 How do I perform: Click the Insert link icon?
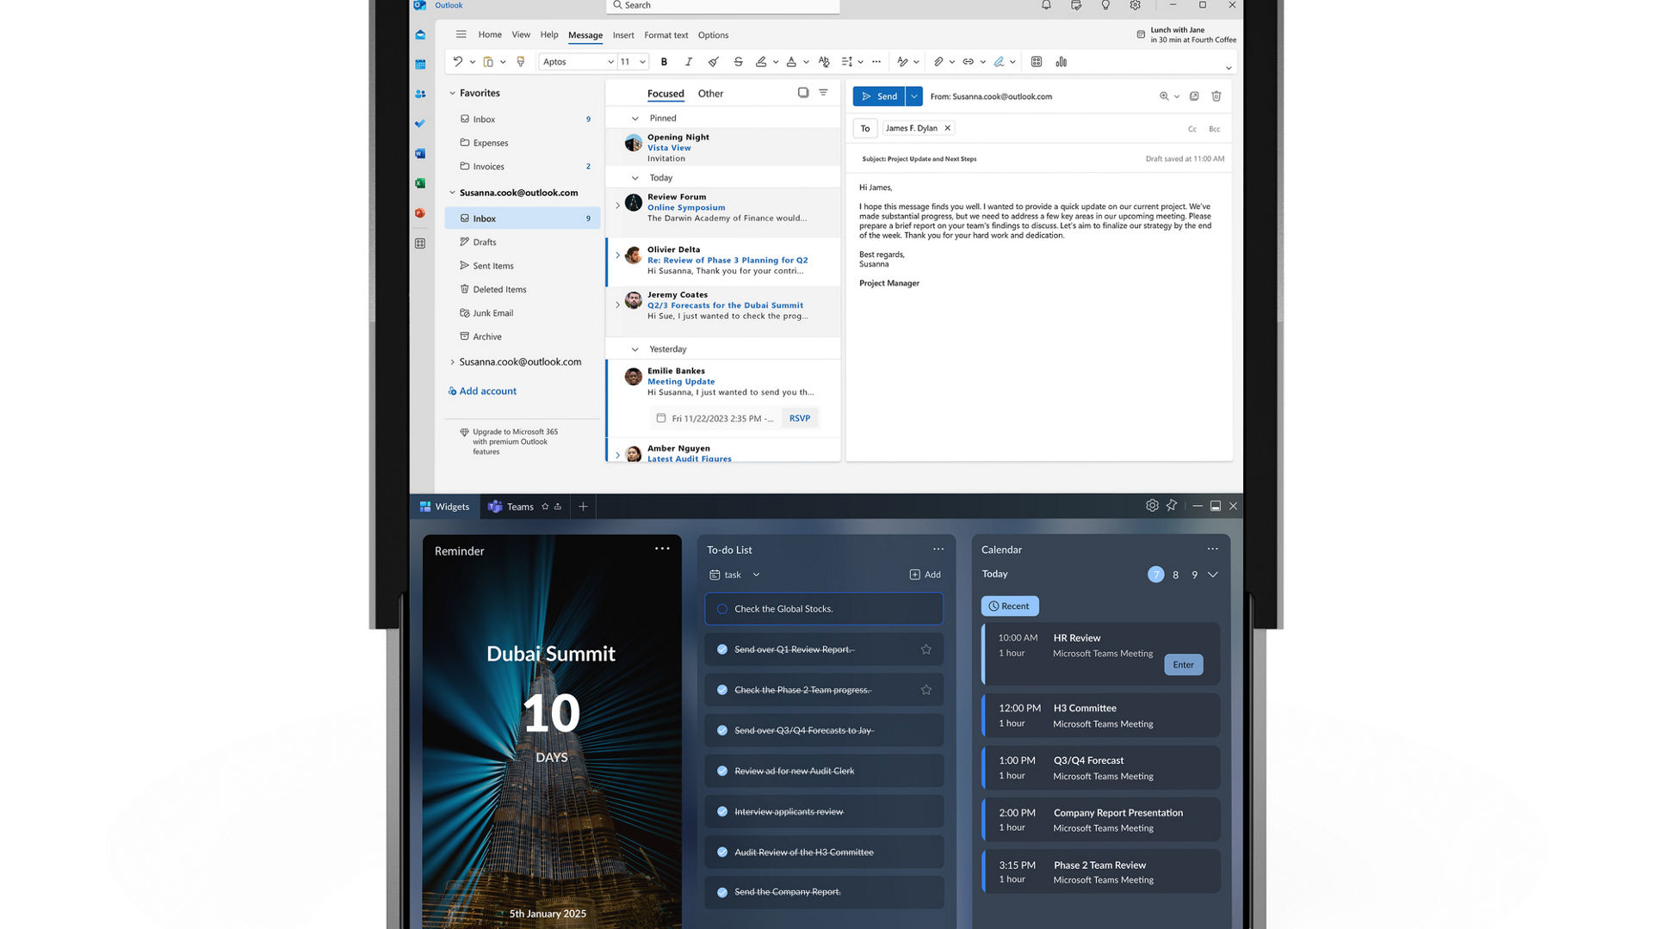(x=969, y=62)
